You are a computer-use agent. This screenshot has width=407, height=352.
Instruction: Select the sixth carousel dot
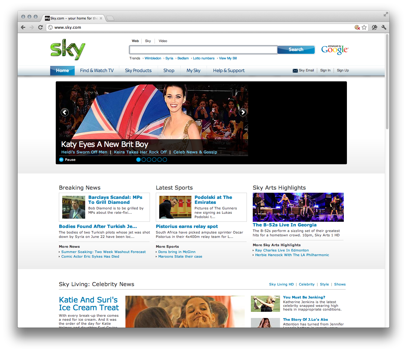(x=165, y=160)
